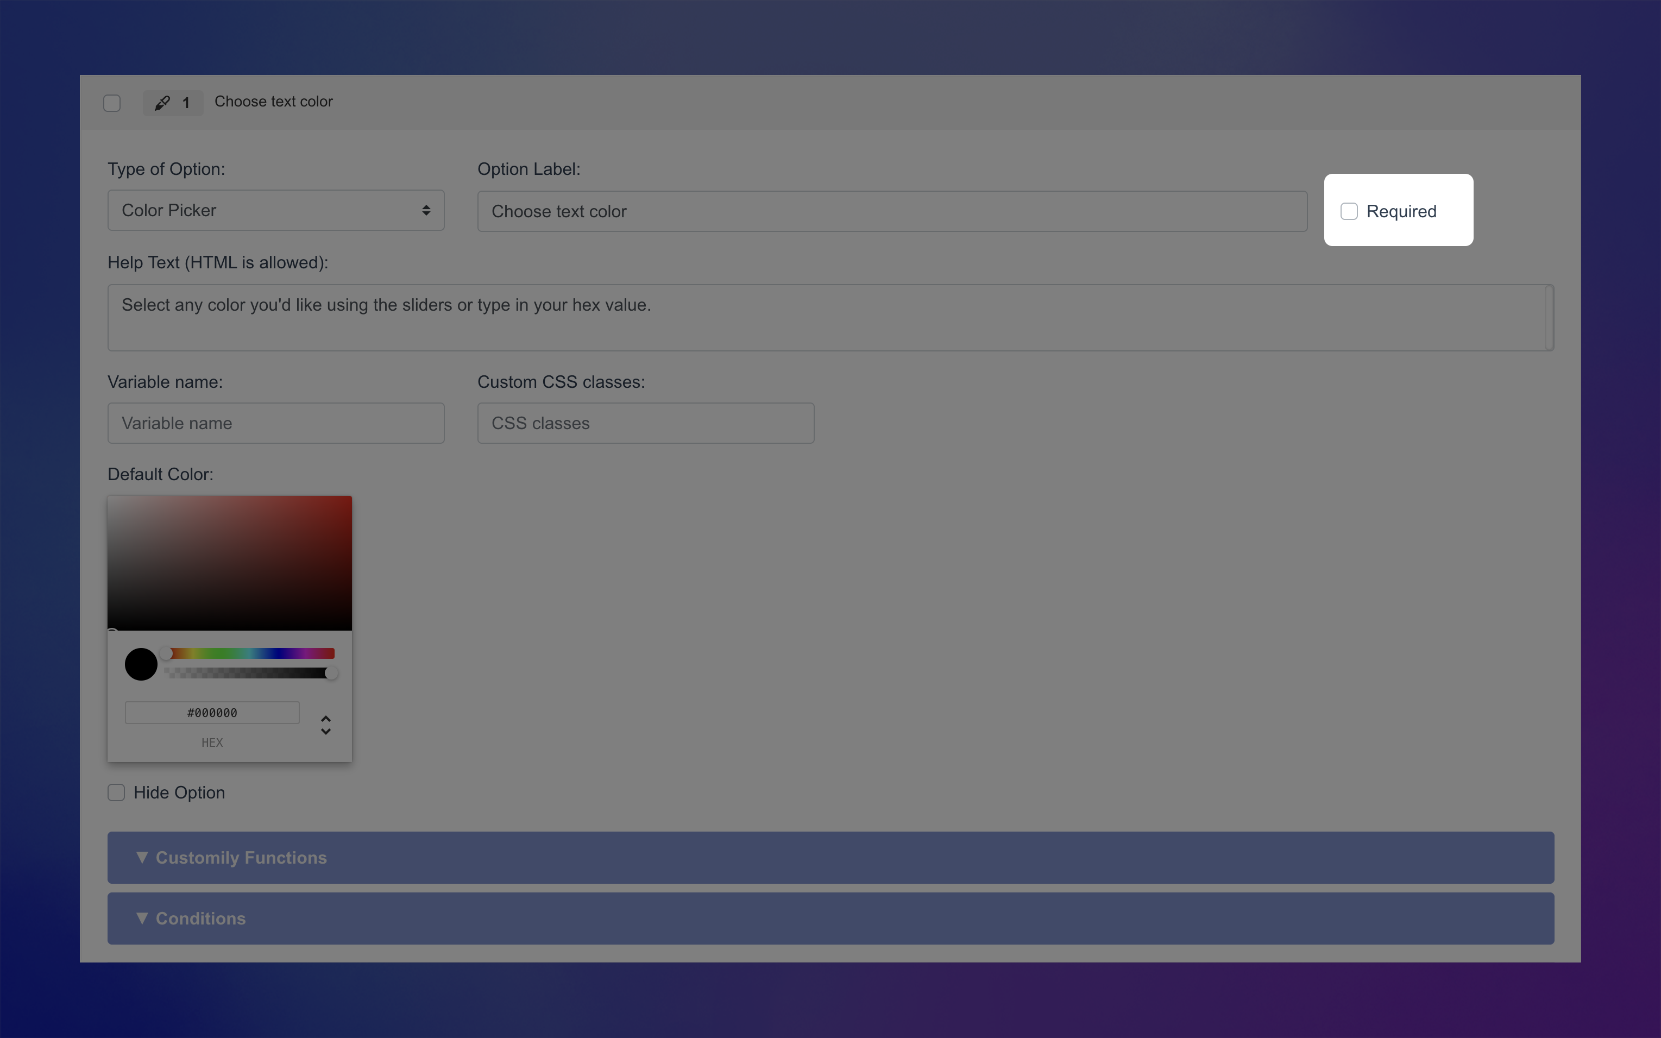Click the eyedropper color picker icon
This screenshot has width=1661, height=1038.
162,103
